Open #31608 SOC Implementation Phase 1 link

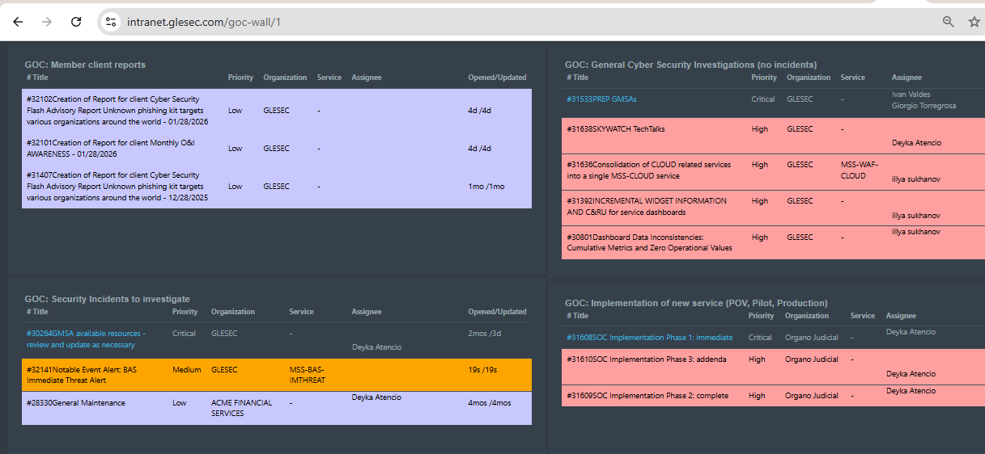point(649,338)
